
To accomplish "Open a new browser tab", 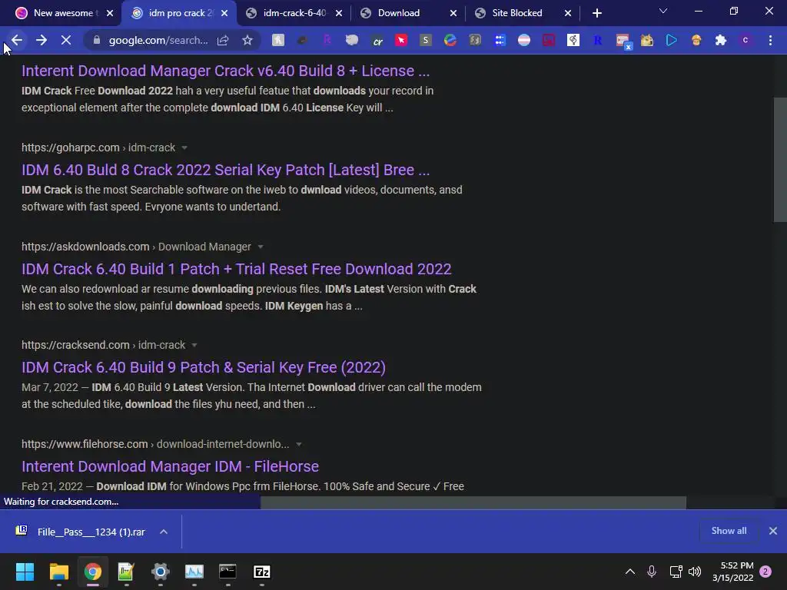I will 596,13.
